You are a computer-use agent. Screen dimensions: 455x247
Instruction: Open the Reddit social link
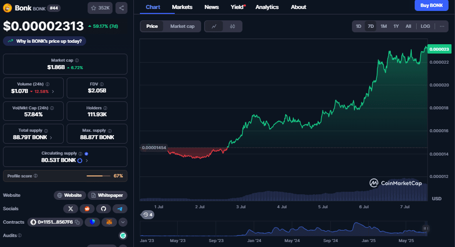point(87,209)
